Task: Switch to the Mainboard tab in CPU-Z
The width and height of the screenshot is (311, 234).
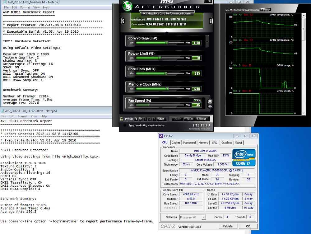Action: 189,143
